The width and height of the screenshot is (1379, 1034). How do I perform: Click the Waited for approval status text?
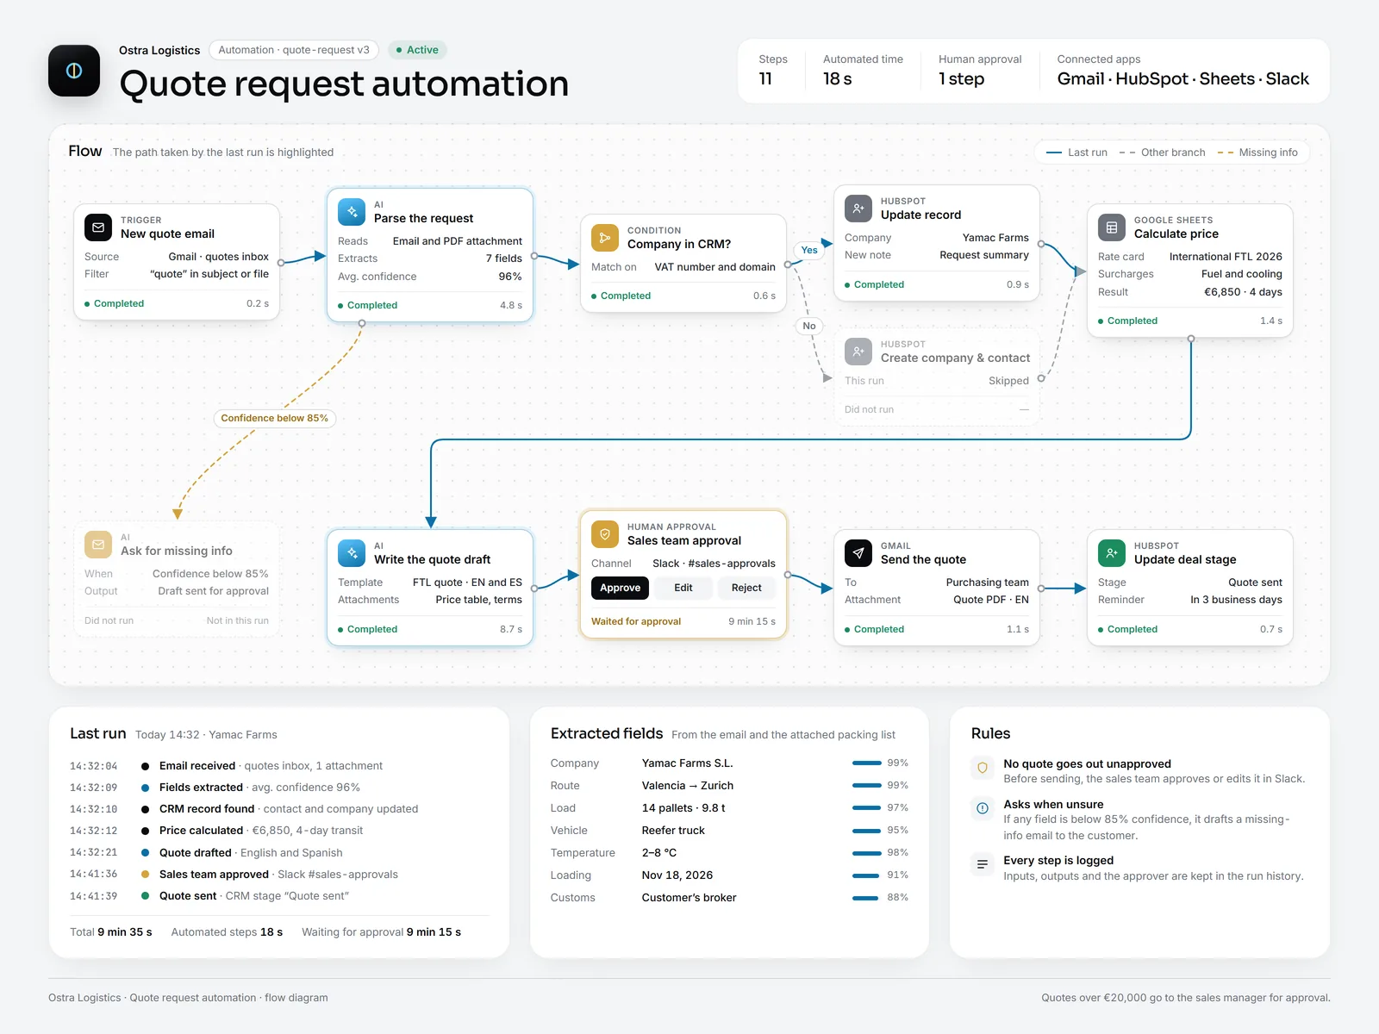pyautogui.click(x=636, y=621)
